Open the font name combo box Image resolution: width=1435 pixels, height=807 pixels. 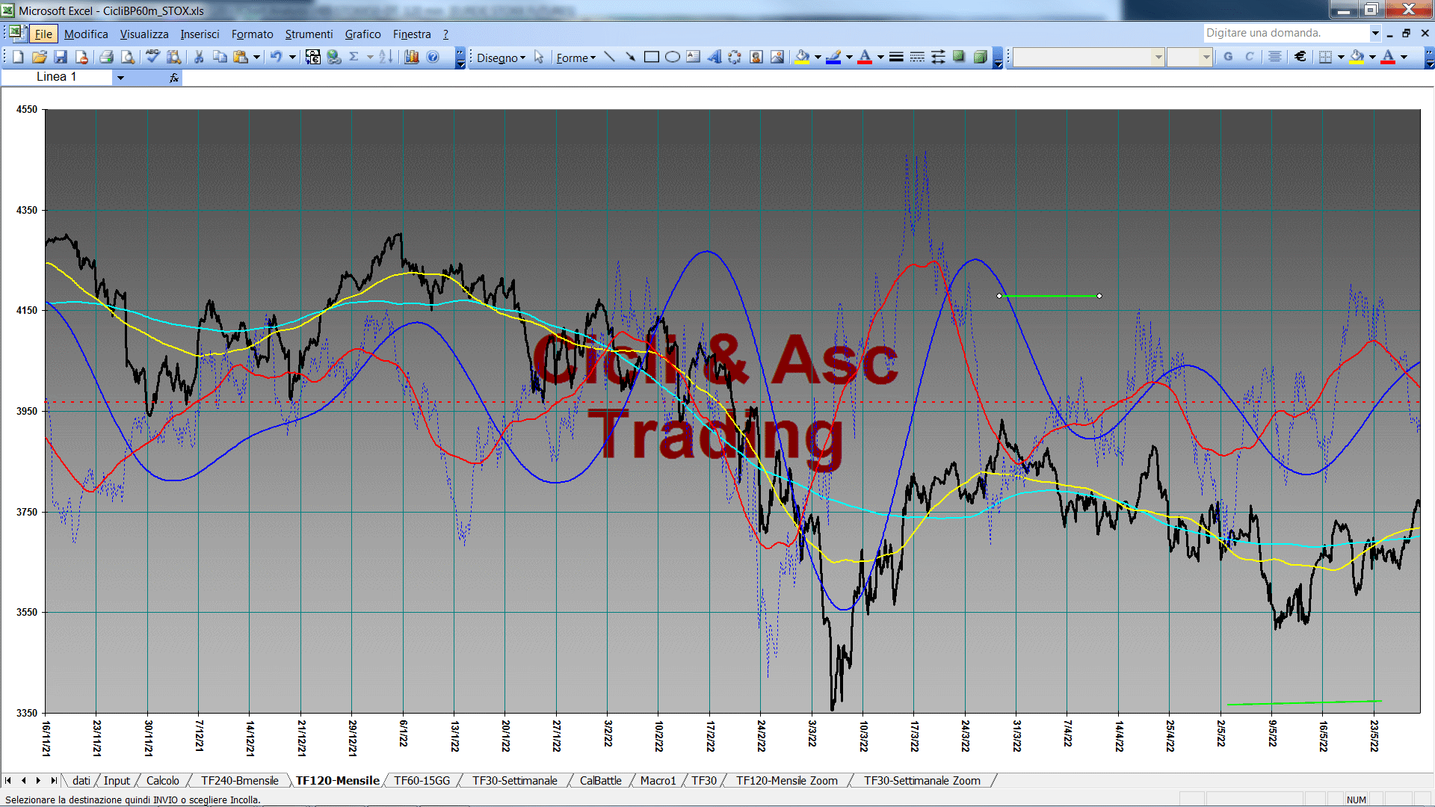point(1088,57)
